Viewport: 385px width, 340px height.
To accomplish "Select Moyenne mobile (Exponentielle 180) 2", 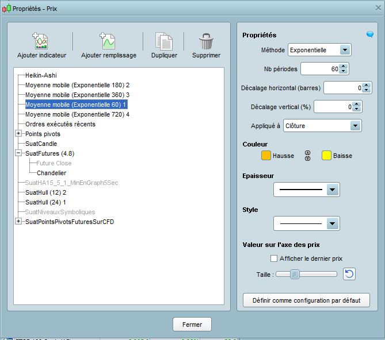I will 77,85.
